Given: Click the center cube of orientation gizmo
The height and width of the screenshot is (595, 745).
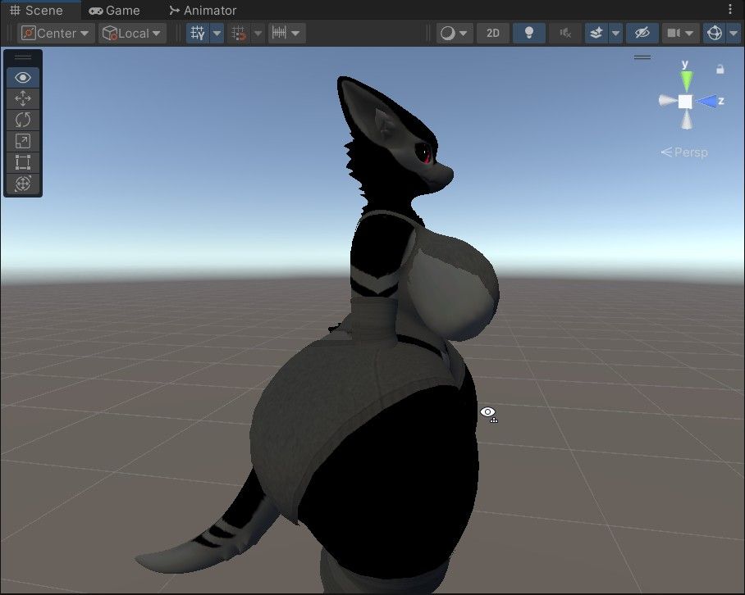Looking at the screenshot, I should point(685,102).
